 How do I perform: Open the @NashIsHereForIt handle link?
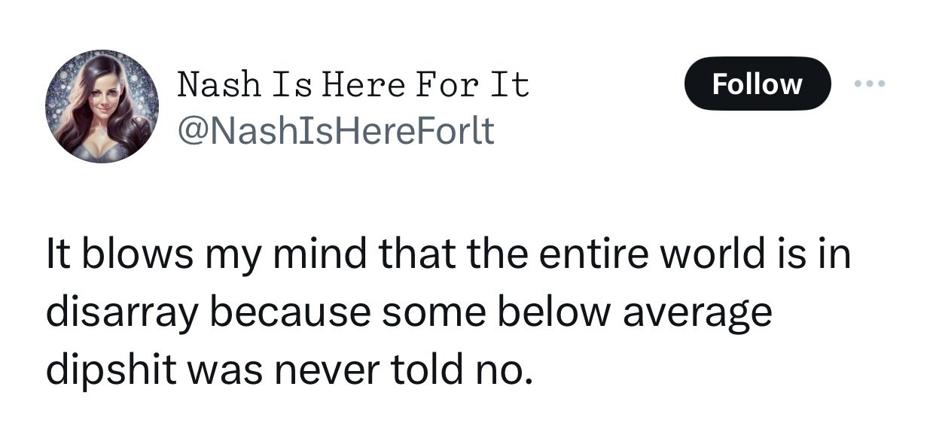tap(335, 130)
